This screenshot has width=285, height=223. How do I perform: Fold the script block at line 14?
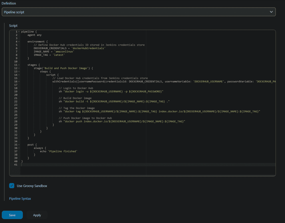point(19,75)
